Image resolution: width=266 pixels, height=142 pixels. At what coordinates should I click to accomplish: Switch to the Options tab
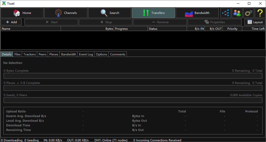(101, 54)
